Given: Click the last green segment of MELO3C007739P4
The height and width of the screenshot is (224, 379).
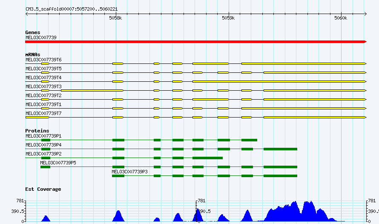Looking at the screenshot, I should click(280, 149).
